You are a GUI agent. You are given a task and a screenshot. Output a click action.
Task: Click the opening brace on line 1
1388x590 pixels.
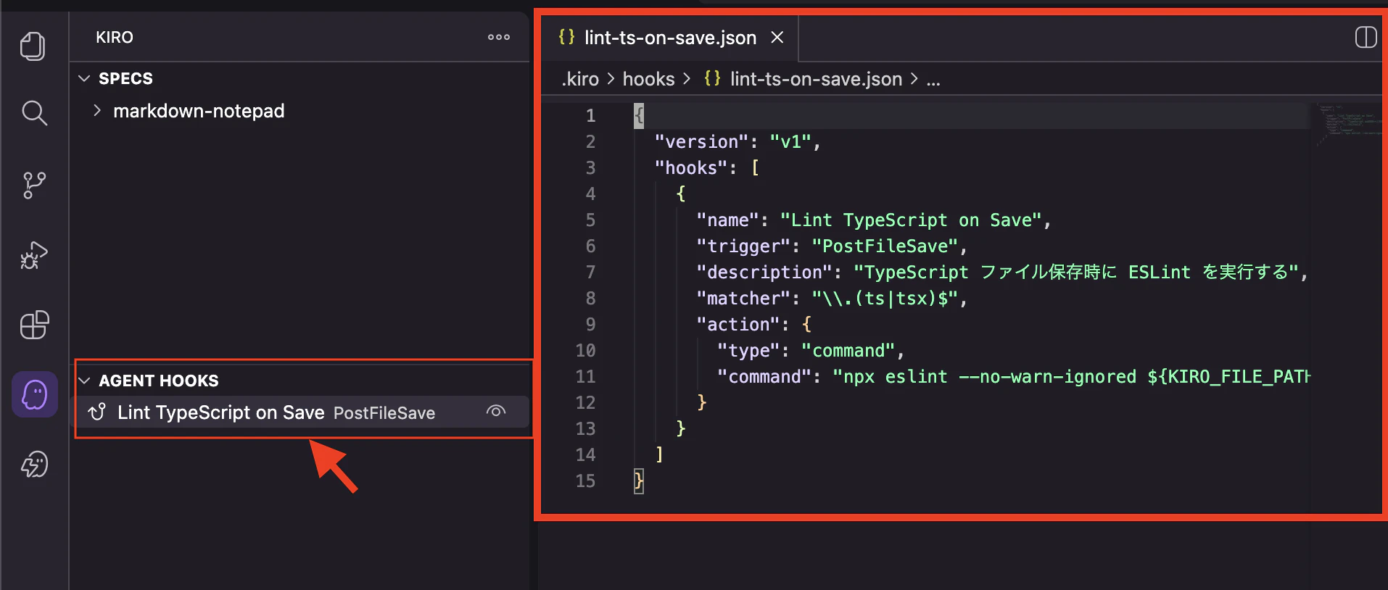639,116
